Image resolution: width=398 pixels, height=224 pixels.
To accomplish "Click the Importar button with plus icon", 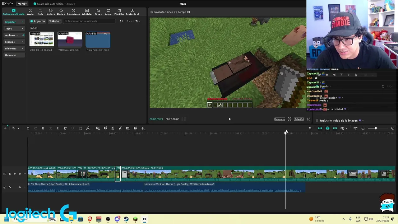I will pyautogui.click(x=38, y=21).
